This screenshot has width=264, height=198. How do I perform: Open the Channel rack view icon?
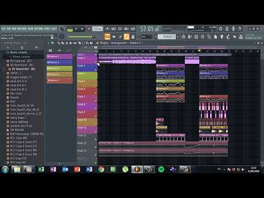196,37
